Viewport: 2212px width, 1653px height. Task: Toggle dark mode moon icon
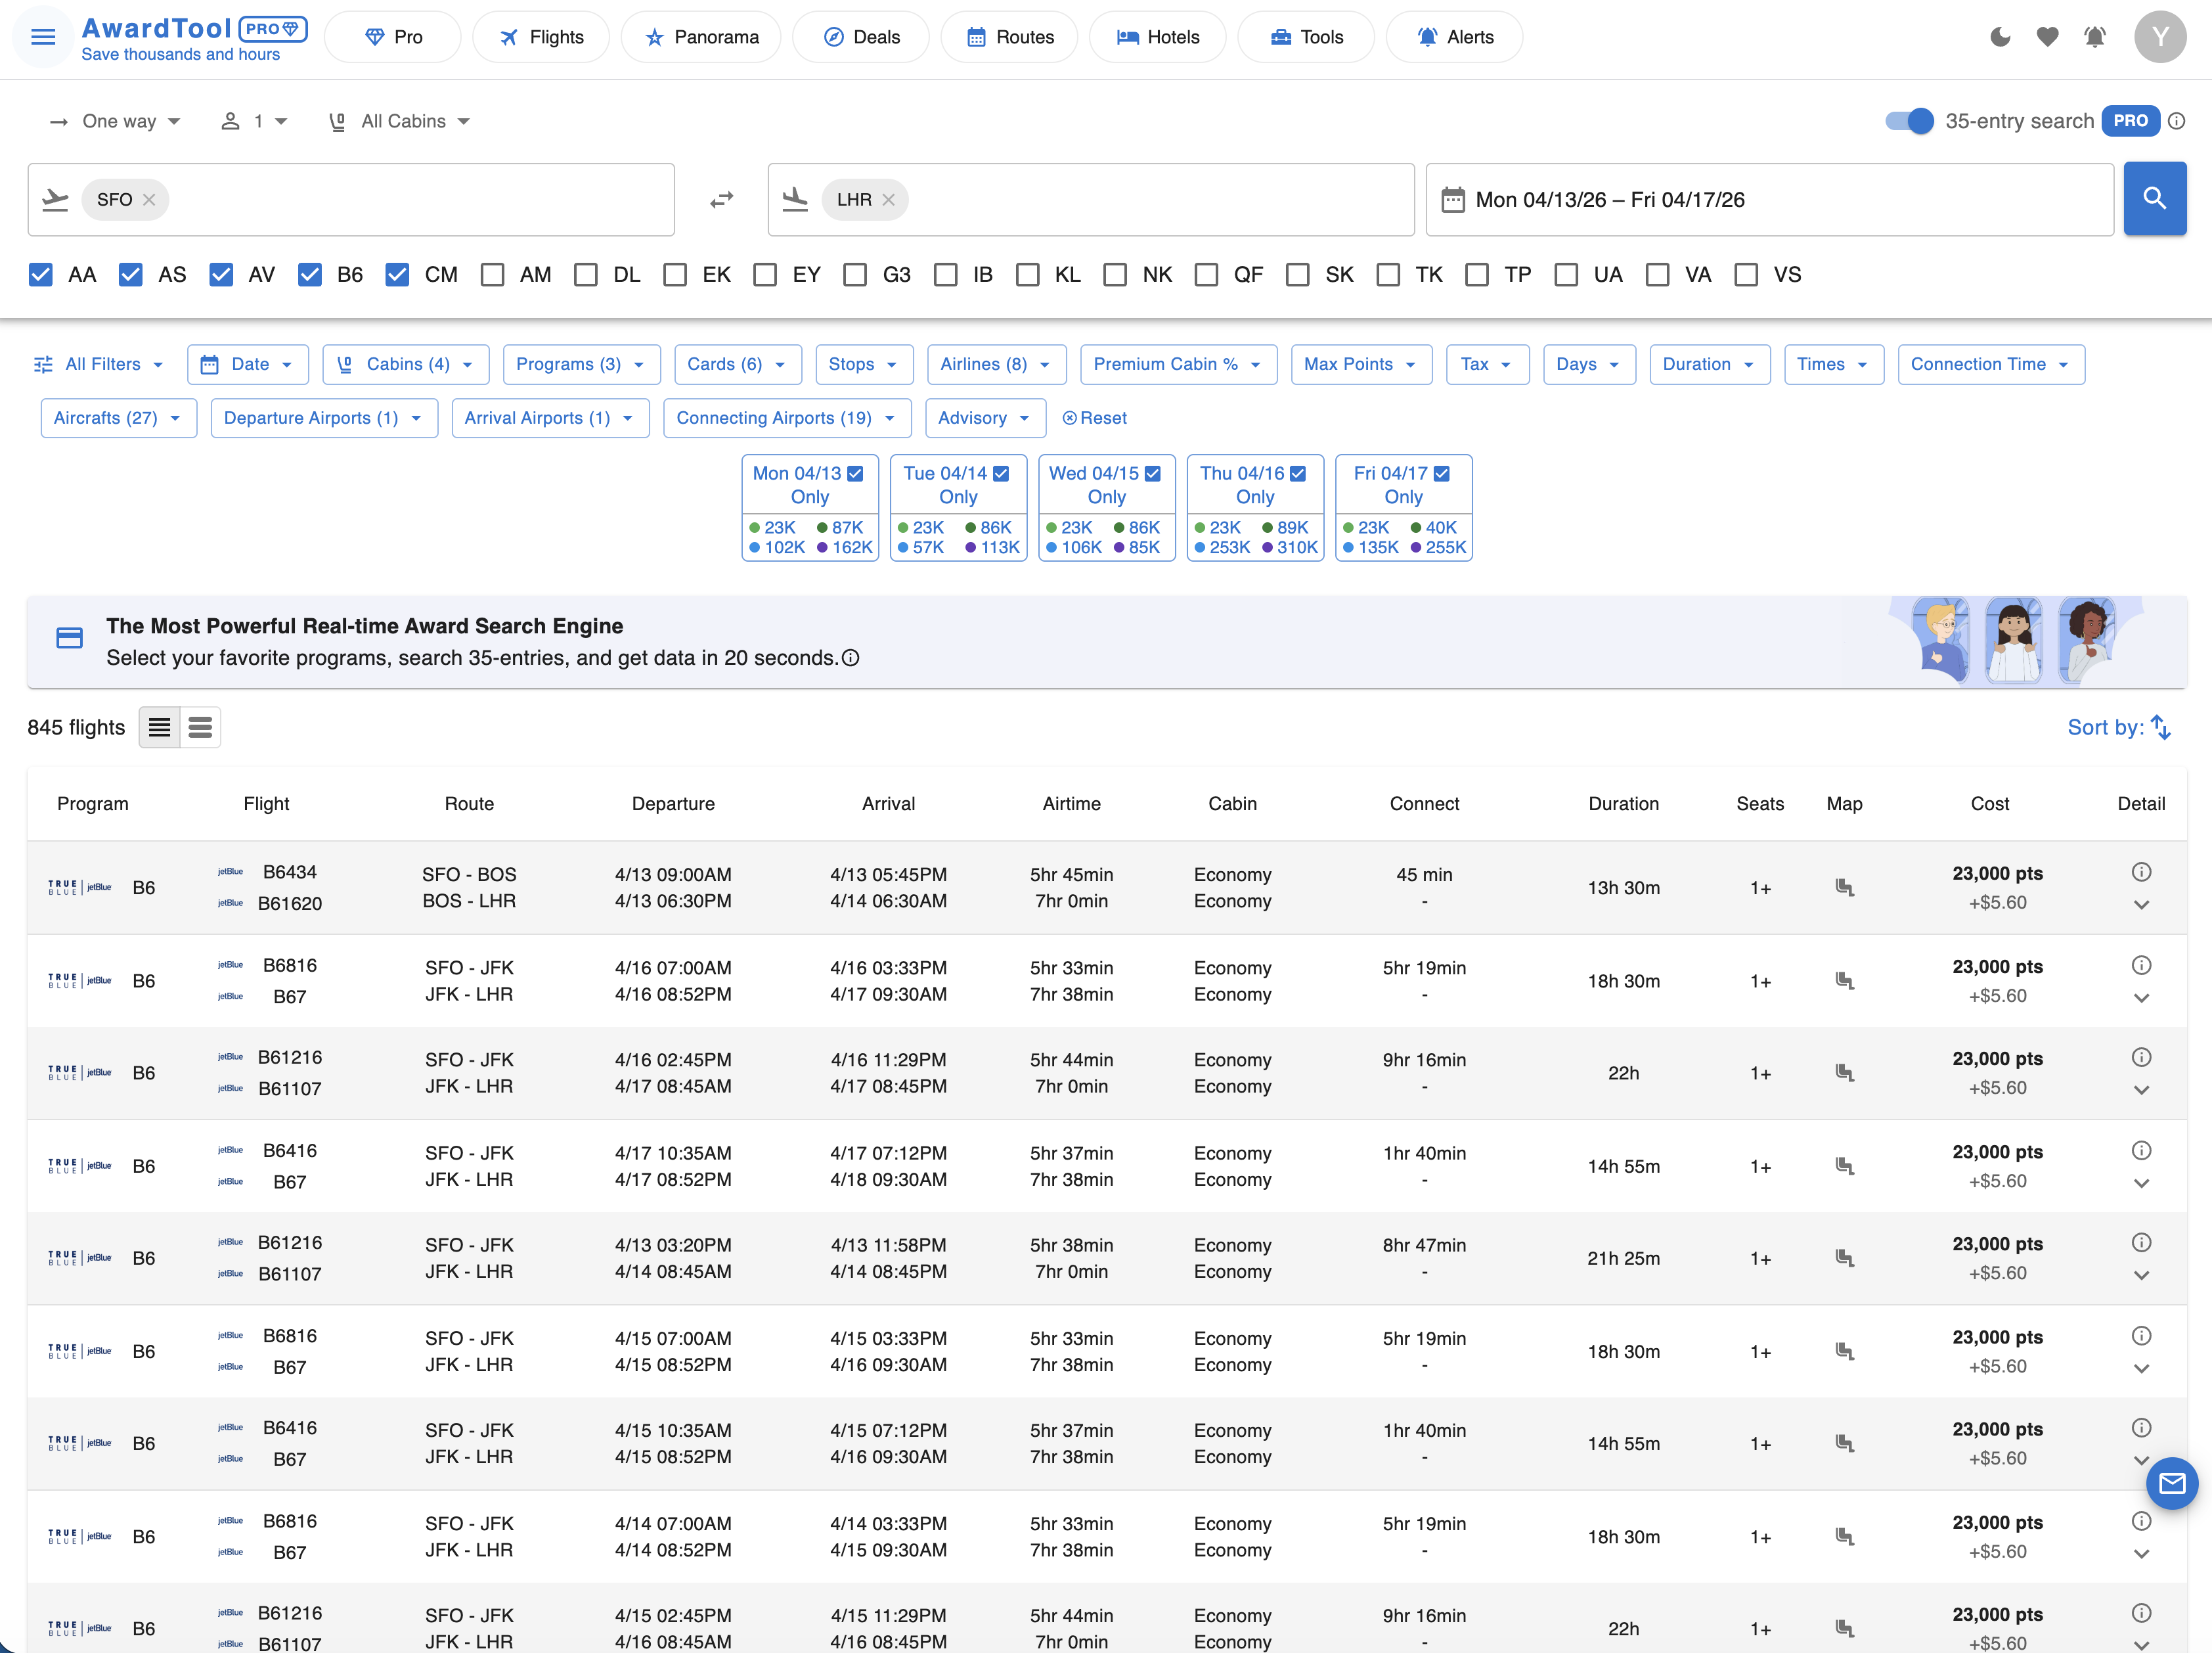point(2000,37)
